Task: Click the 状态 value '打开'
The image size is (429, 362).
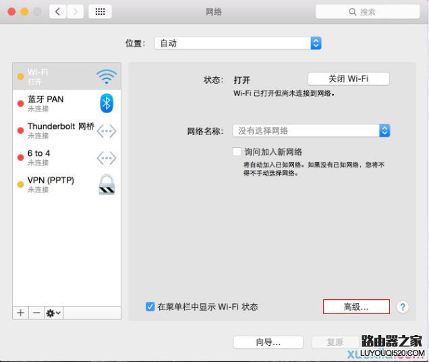Action: 241,80
